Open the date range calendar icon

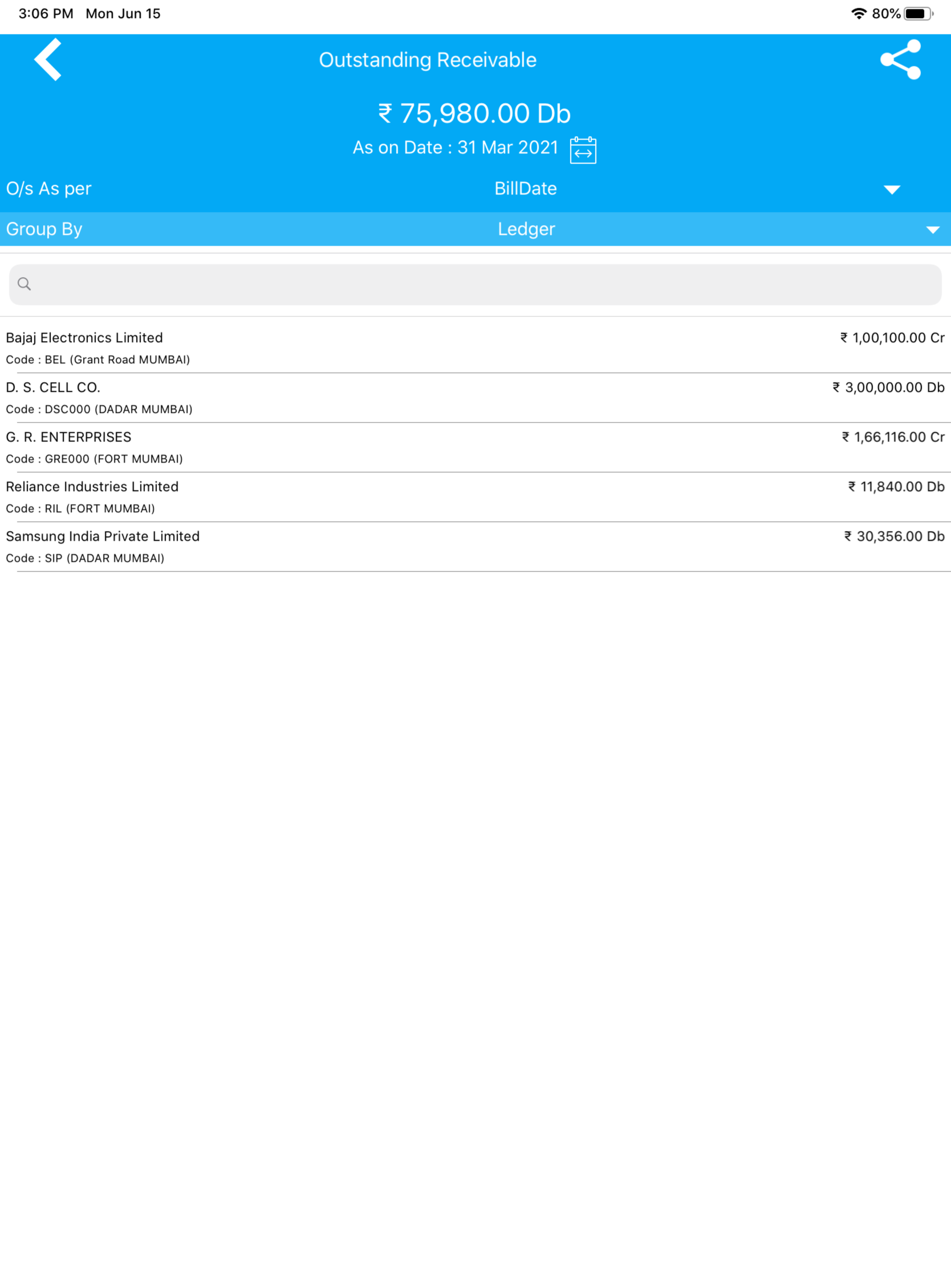pos(583,150)
